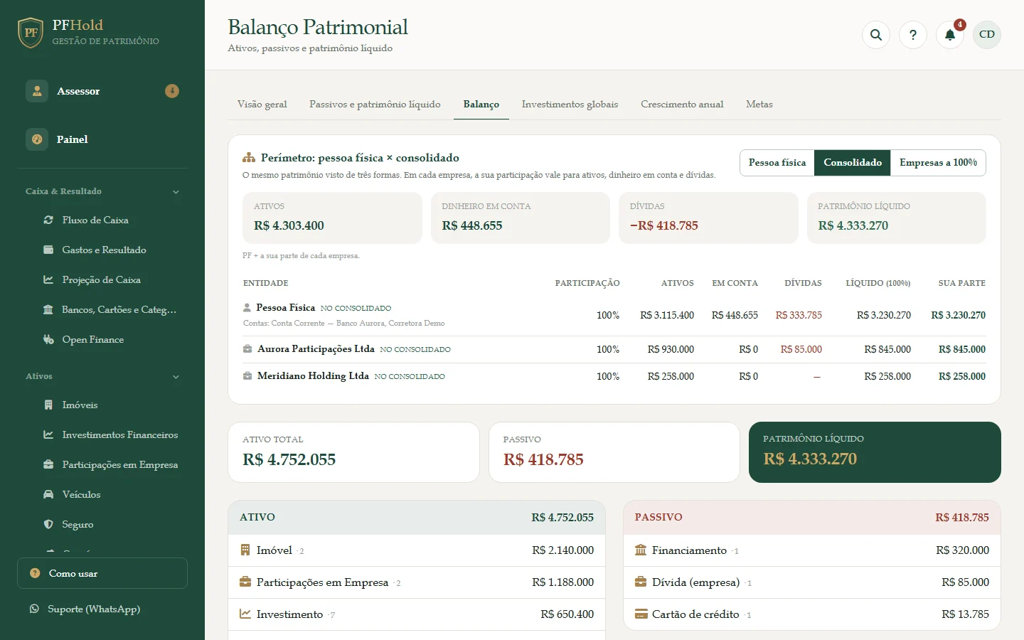Open the CD user avatar
1024x640 pixels.
pos(987,34)
